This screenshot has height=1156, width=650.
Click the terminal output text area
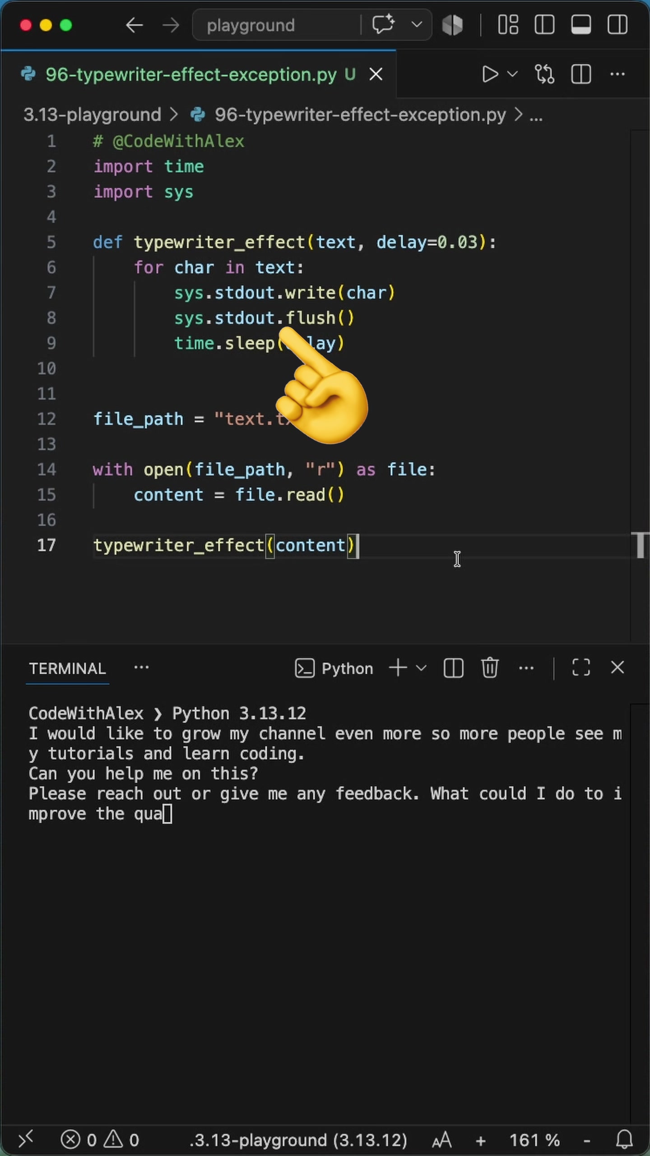tap(325, 764)
